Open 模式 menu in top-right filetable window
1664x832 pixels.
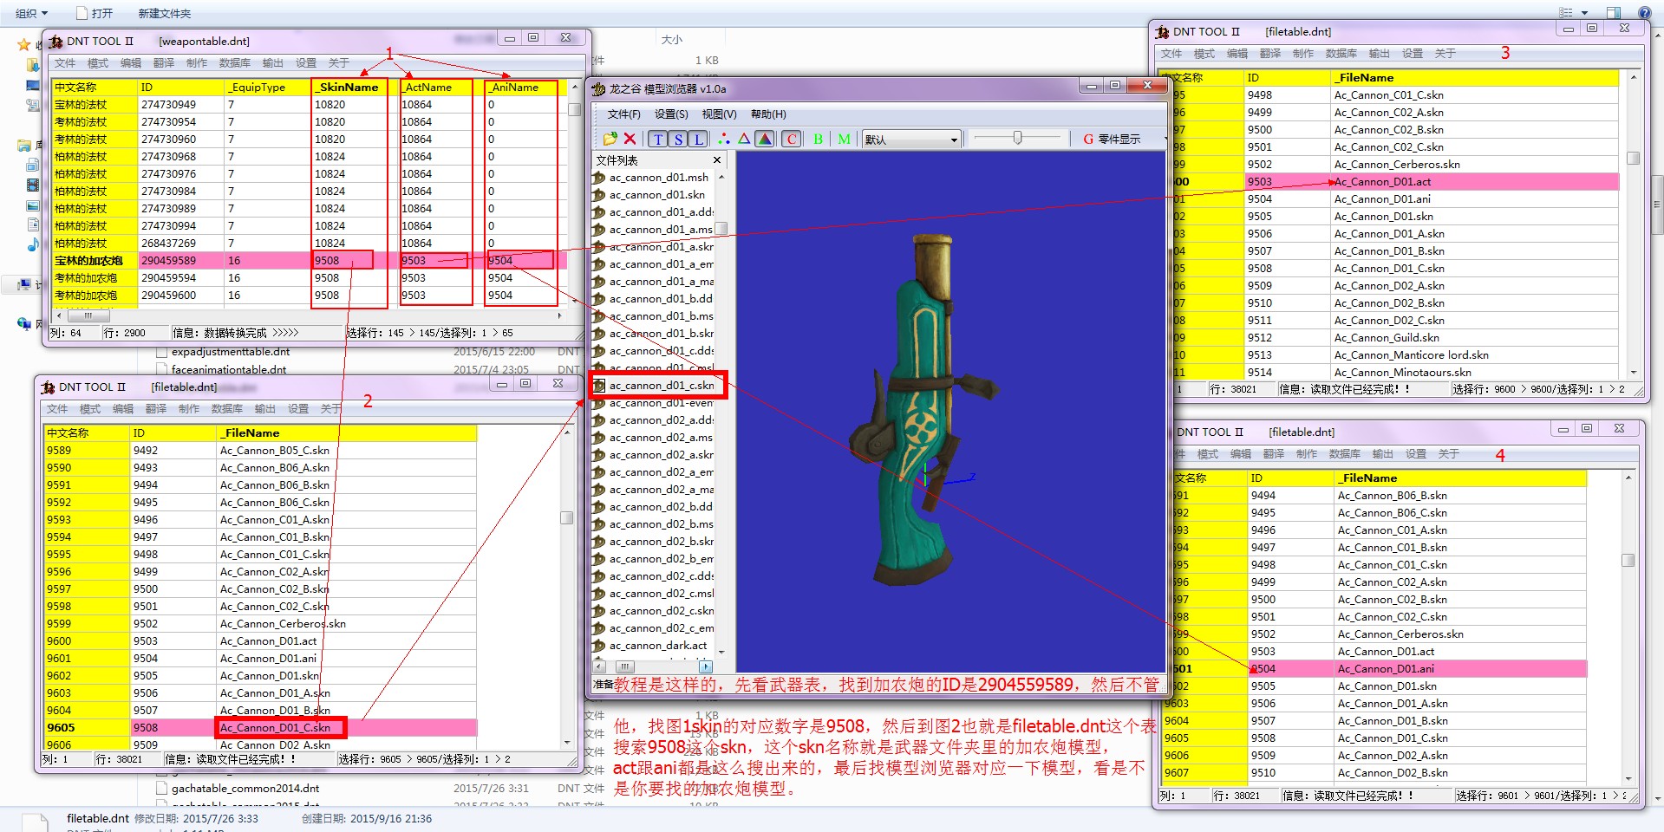tap(1204, 54)
